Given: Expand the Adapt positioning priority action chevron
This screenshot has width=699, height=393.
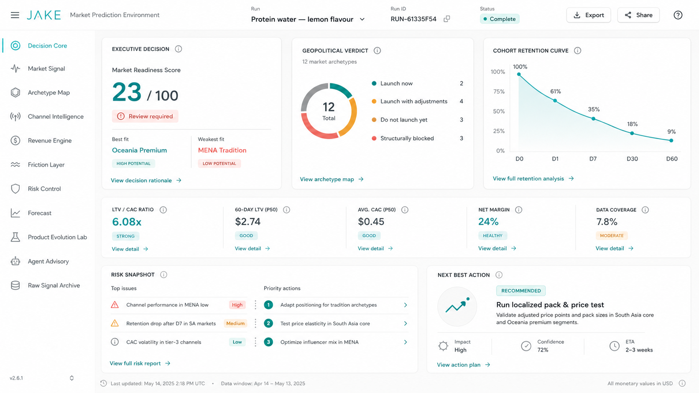Looking at the screenshot, I should (406, 305).
